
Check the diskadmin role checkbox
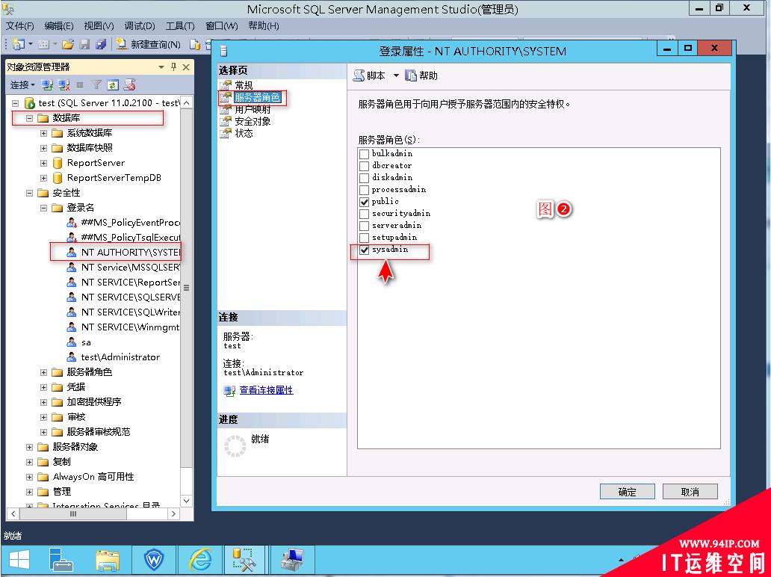[365, 178]
